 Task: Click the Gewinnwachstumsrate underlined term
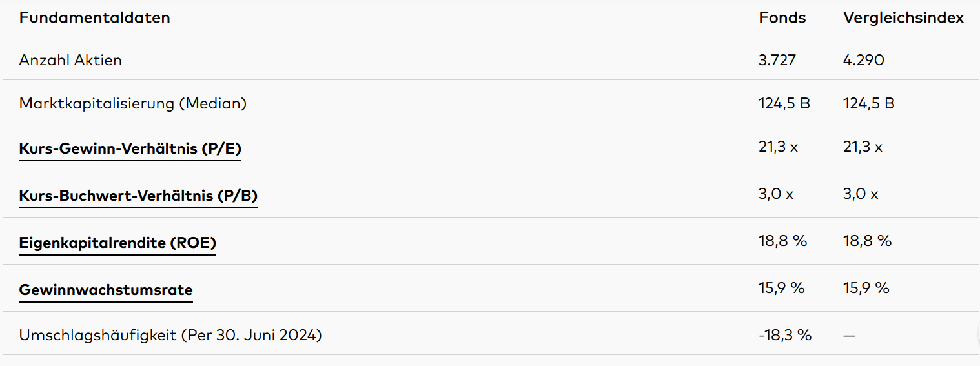[106, 289]
